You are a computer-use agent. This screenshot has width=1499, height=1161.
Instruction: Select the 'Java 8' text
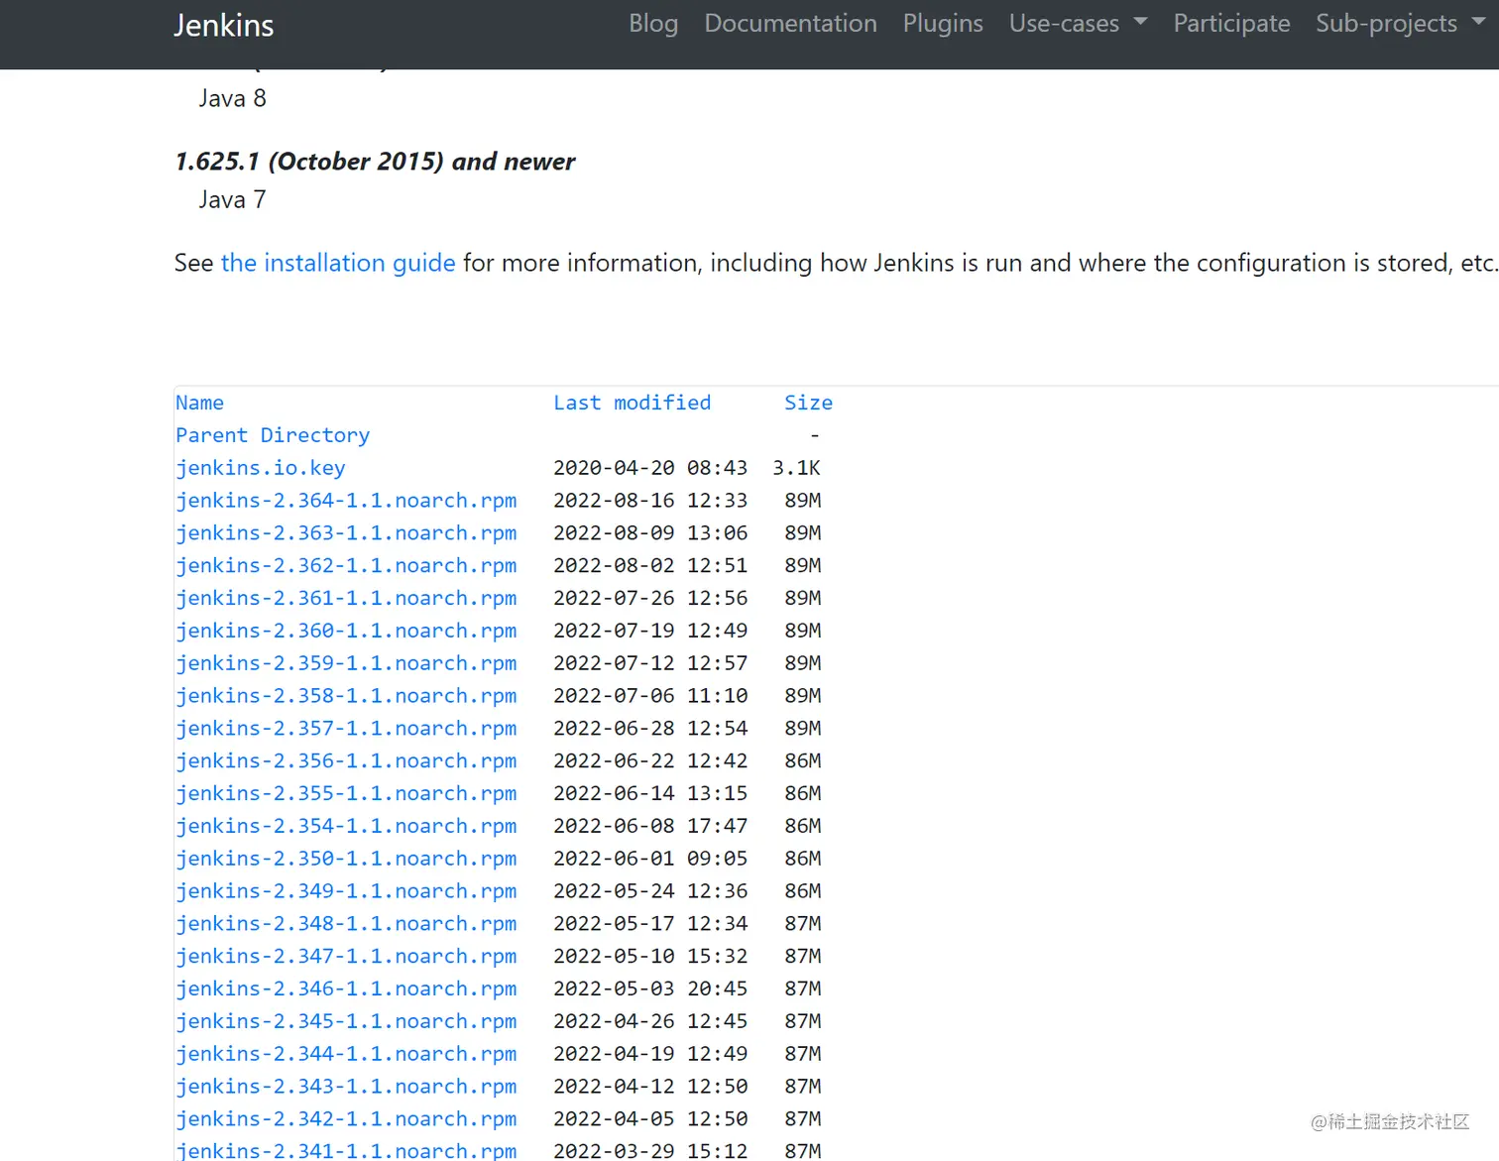click(232, 98)
